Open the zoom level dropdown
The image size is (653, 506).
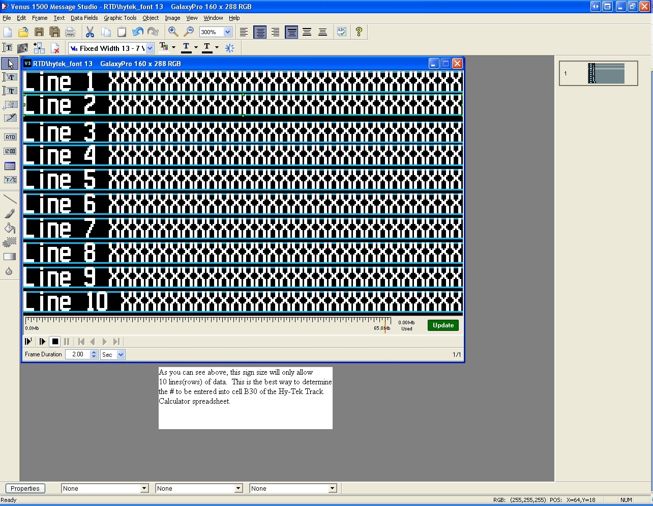pyautogui.click(x=227, y=32)
